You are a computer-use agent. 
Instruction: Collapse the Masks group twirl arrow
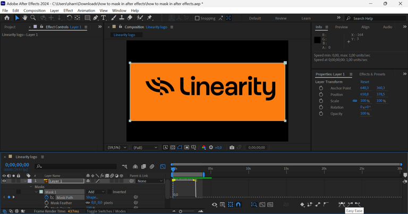(x=31, y=187)
